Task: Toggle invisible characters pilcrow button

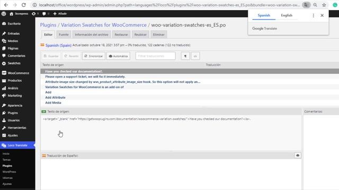Action: (185, 56)
